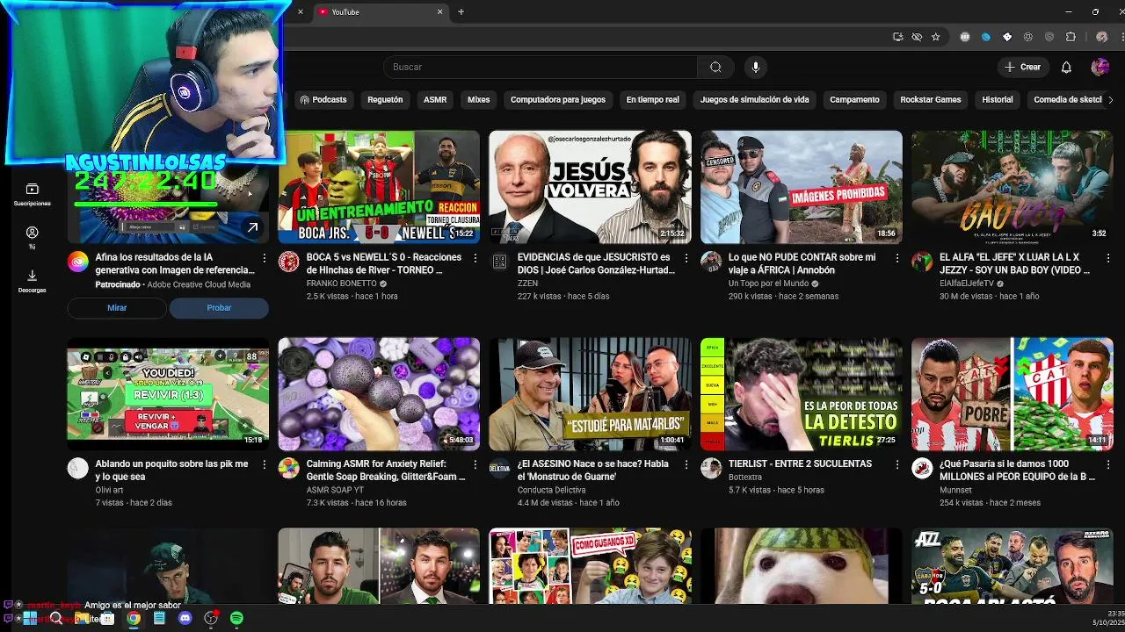1125x632 pixels.
Task: Select the Mixes filter chip
Action: [x=478, y=100]
